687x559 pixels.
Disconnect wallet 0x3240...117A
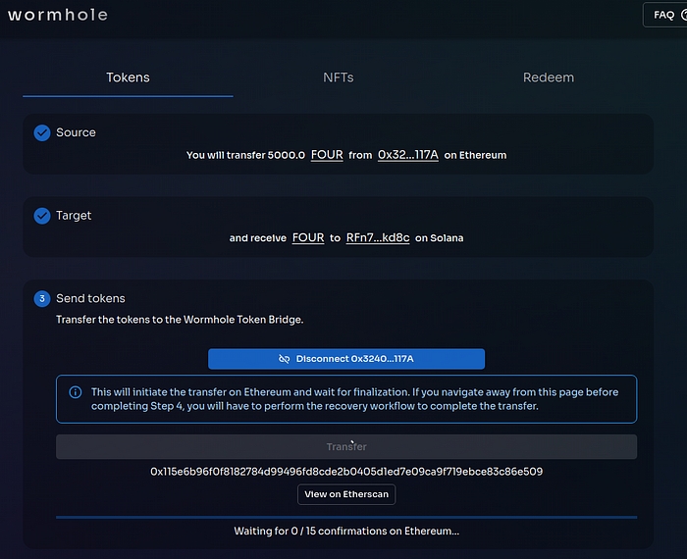point(346,359)
